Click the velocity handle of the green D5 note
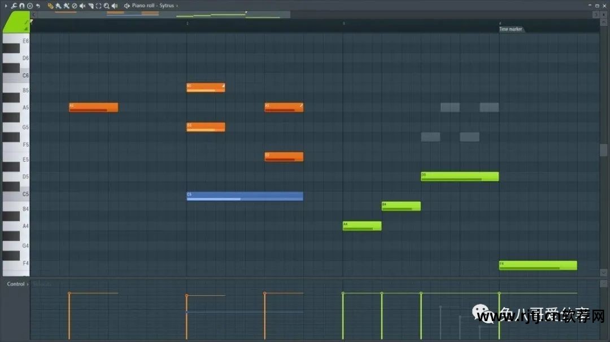 (x=421, y=293)
